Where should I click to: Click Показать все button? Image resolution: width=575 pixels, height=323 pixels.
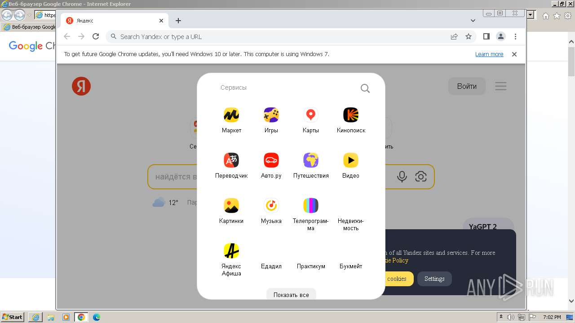point(291,295)
